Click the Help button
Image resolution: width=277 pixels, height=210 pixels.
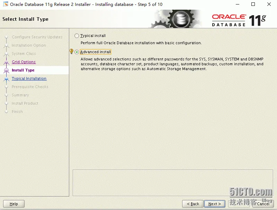pos(14,204)
